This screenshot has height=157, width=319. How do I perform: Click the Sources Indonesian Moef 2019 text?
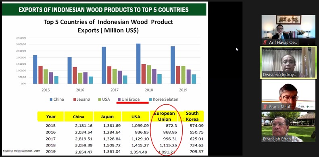[x=21, y=151]
